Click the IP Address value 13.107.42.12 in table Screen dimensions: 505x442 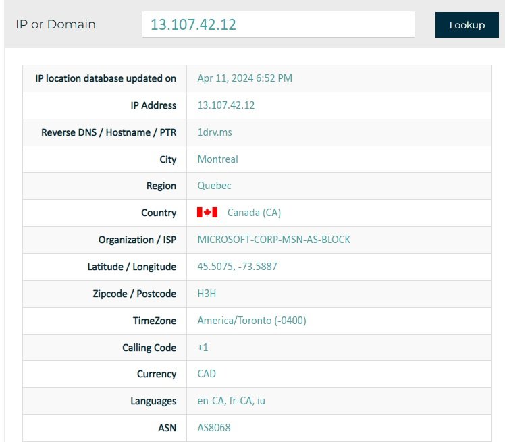226,105
